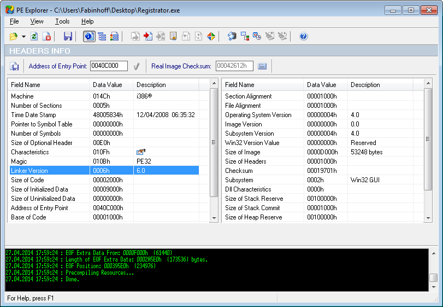443x307 pixels.
Task: Click the grayed page with pencil toolbar icon
Action: click(x=186, y=36)
